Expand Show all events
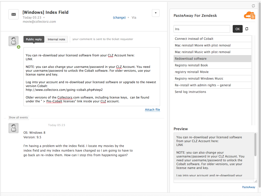Screen dimensions: 261x196 pyautogui.click(x=18, y=117)
